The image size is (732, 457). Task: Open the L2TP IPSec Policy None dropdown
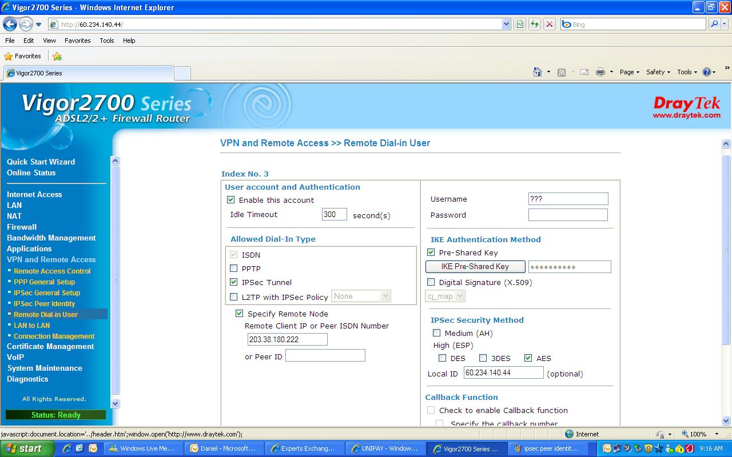coord(361,296)
